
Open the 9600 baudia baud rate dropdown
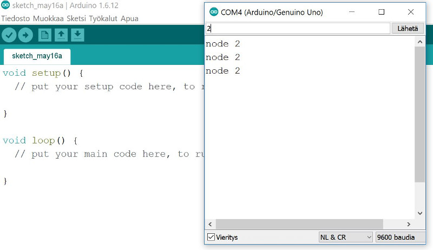(x=400, y=237)
